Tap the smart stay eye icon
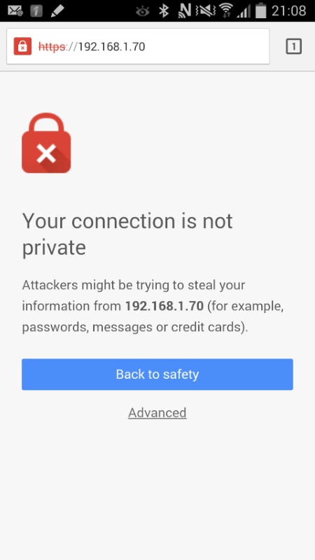This screenshot has width=315, height=560. click(143, 11)
